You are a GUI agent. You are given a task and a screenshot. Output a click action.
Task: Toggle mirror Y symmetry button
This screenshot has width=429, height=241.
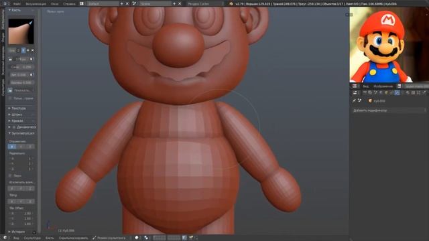click(x=21, y=147)
